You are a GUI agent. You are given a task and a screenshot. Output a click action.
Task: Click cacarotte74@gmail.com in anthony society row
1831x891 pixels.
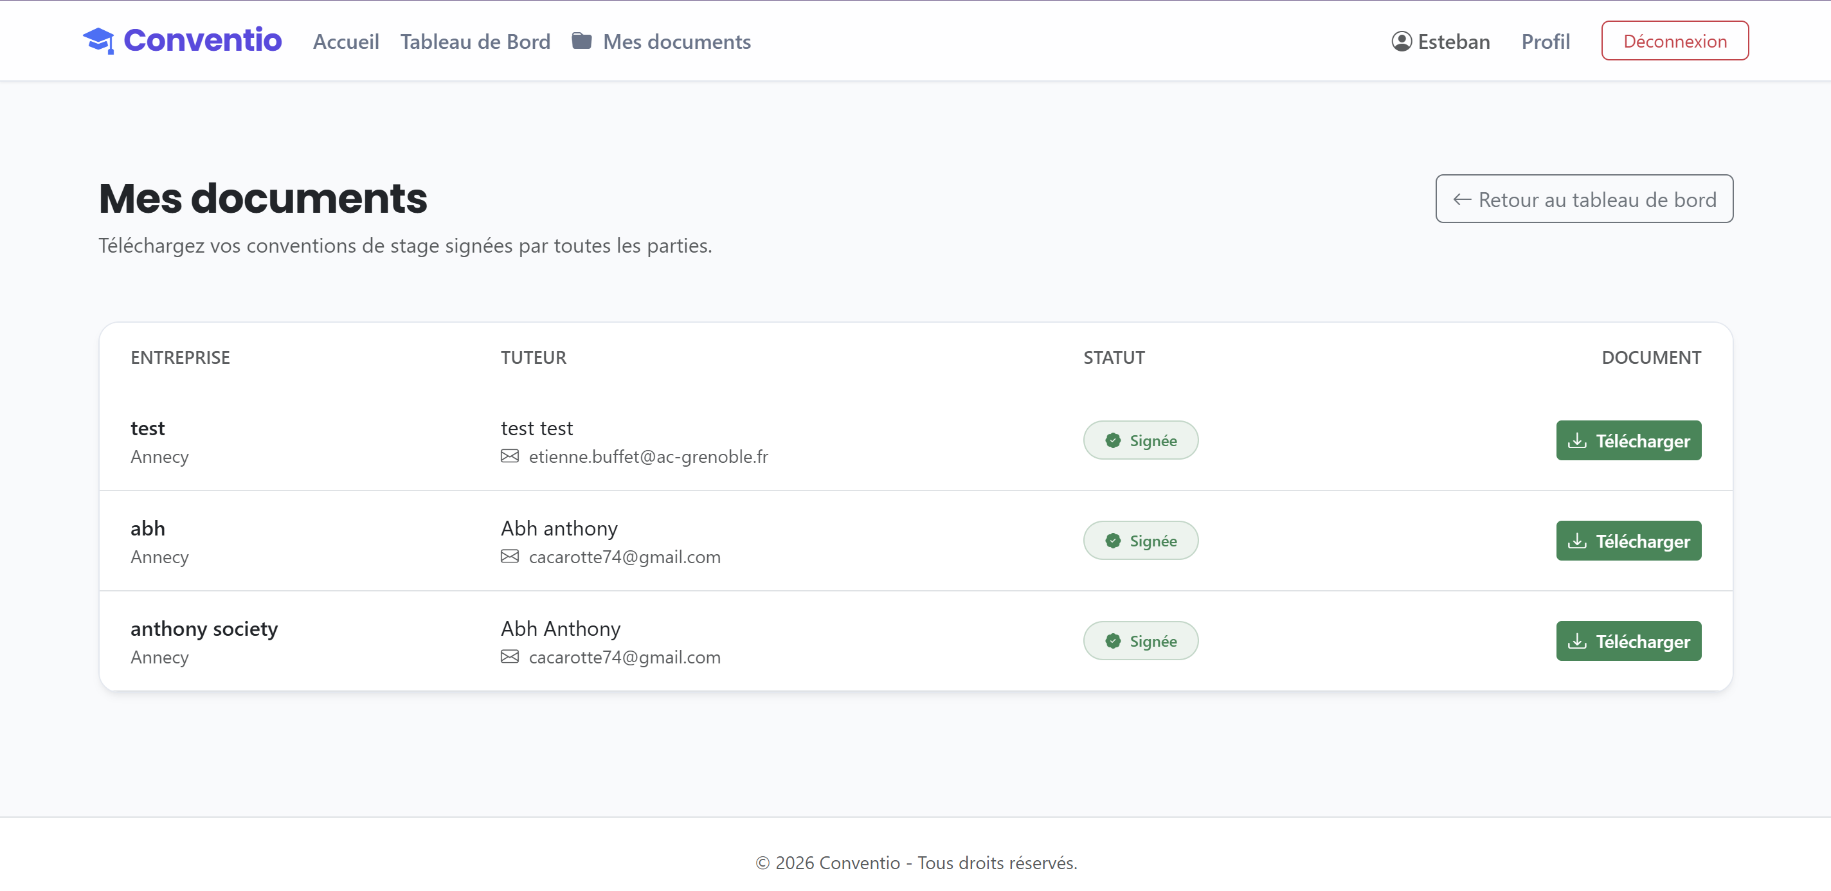[625, 656]
